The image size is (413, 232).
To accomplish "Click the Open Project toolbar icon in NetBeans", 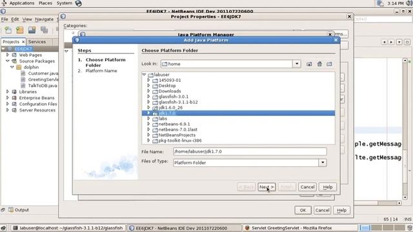I will pyautogui.click(x=32, y=30).
